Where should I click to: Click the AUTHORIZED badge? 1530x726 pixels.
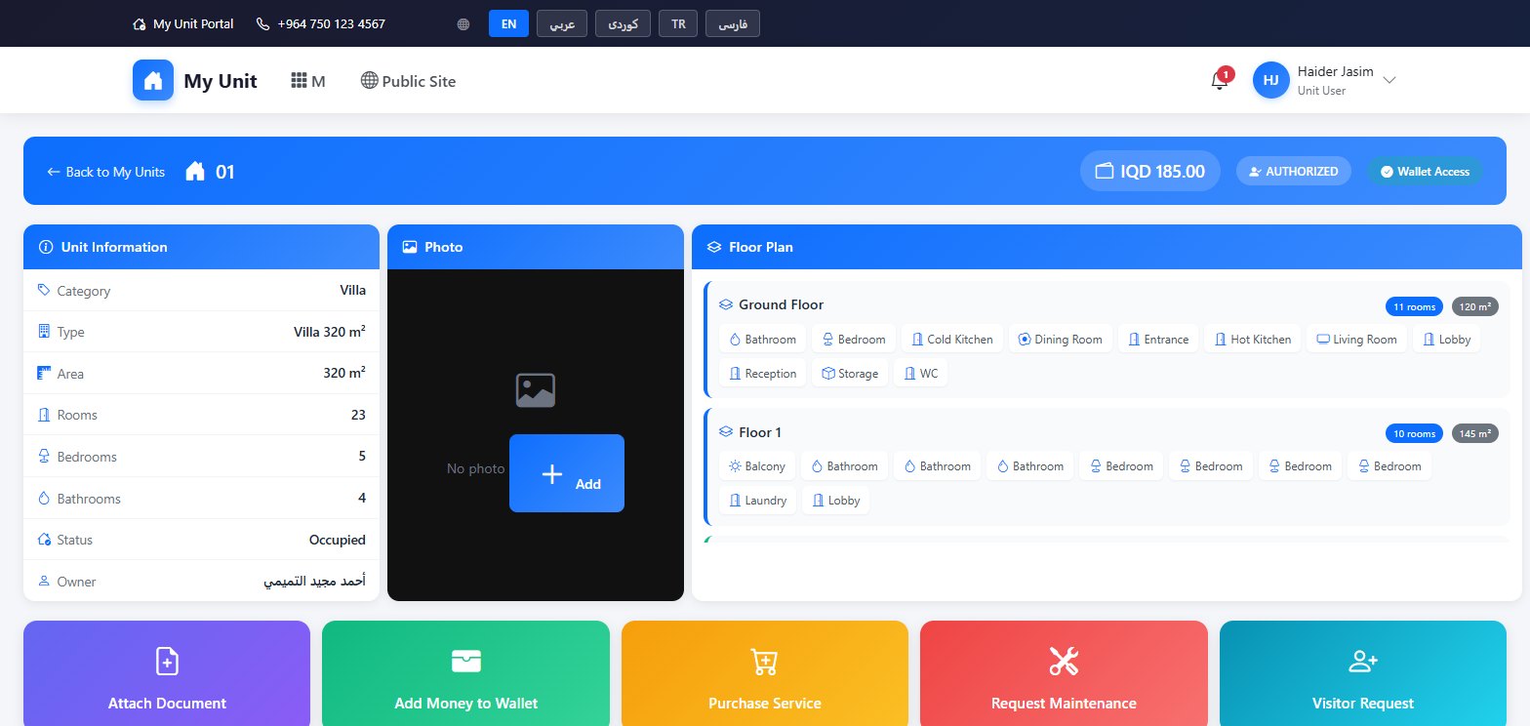1294,171
